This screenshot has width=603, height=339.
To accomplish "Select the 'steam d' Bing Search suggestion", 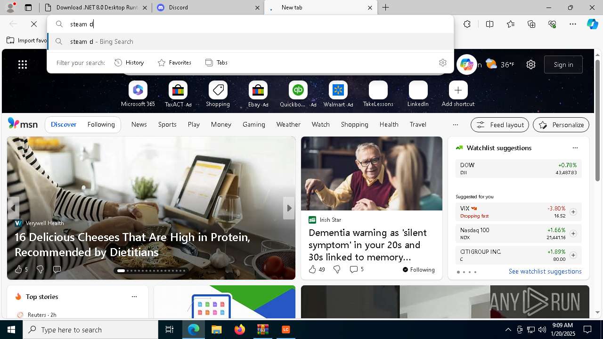I will (x=250, y=41).
